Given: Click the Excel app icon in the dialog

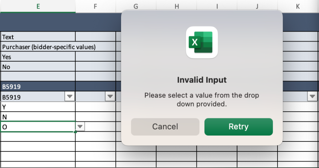Looking at the screenshot, I should (202, 42).
